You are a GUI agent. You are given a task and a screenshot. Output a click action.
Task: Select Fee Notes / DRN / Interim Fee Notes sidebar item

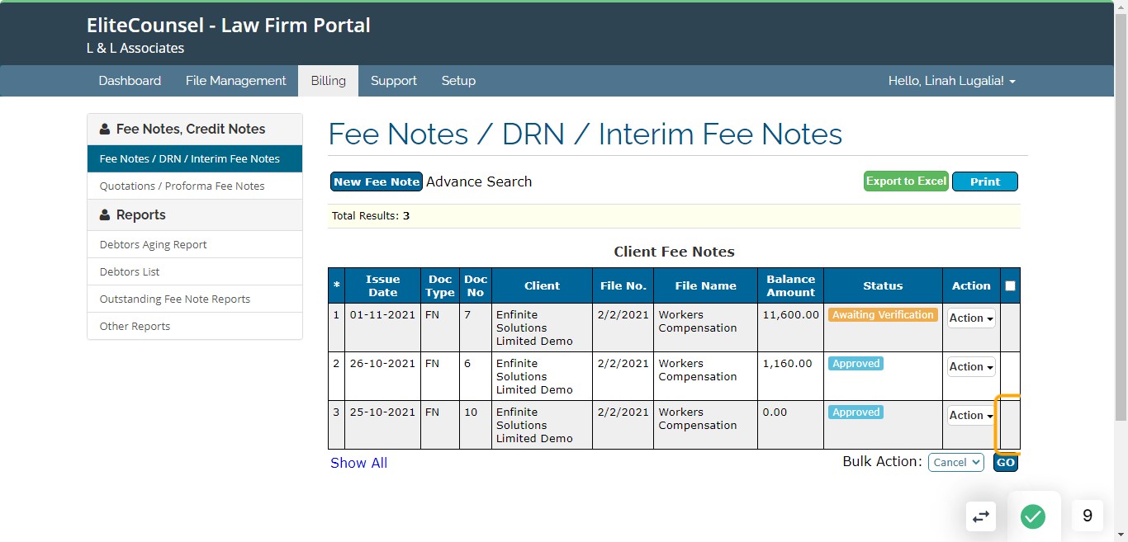195,158
